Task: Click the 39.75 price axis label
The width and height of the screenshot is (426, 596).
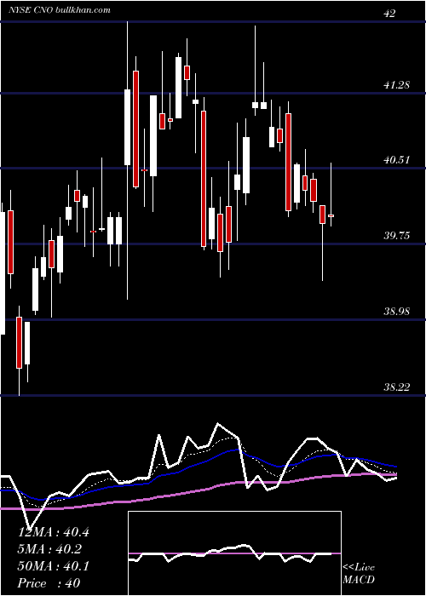Action: 397,236
